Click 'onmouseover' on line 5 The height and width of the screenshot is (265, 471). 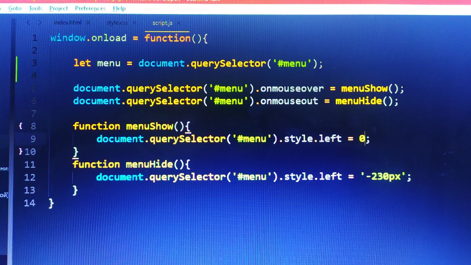pos(292,88)
